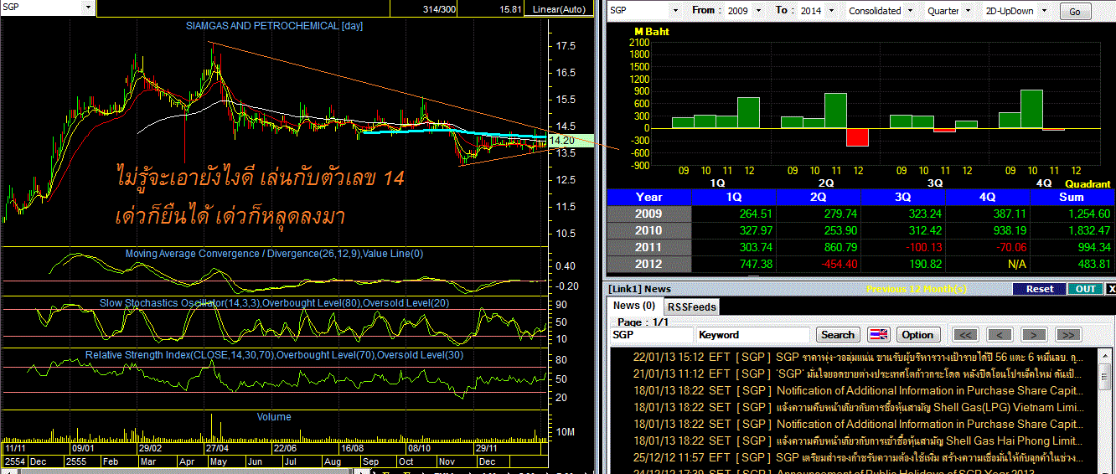
Task: Close the News panel with X
Action: (x=1111, y=289)
